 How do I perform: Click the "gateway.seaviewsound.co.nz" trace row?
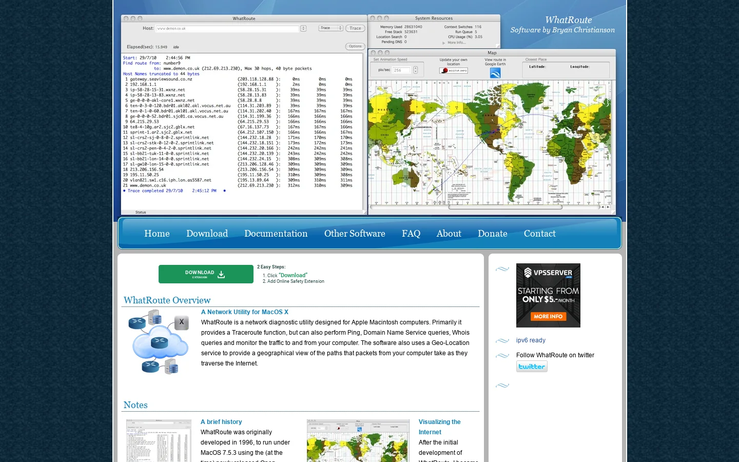[x=238, y=79]
